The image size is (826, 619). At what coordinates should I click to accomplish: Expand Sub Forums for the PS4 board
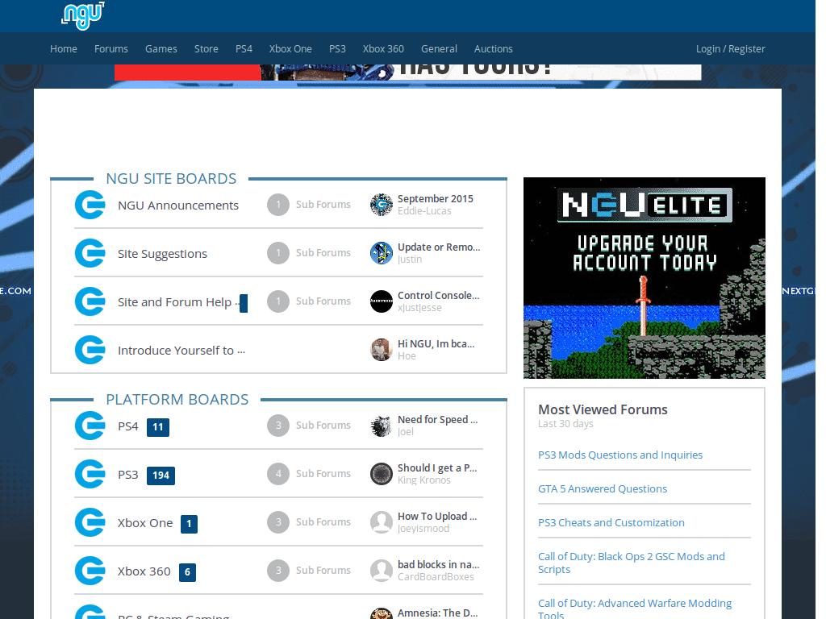[309, 426]
